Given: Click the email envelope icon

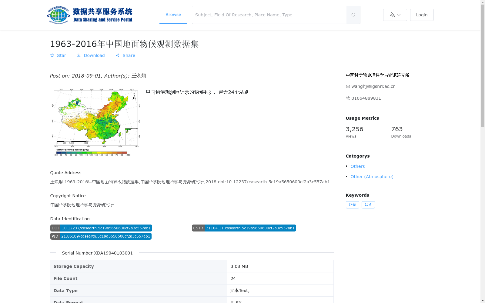Looking at the screenshot, I should pos(348,86).
